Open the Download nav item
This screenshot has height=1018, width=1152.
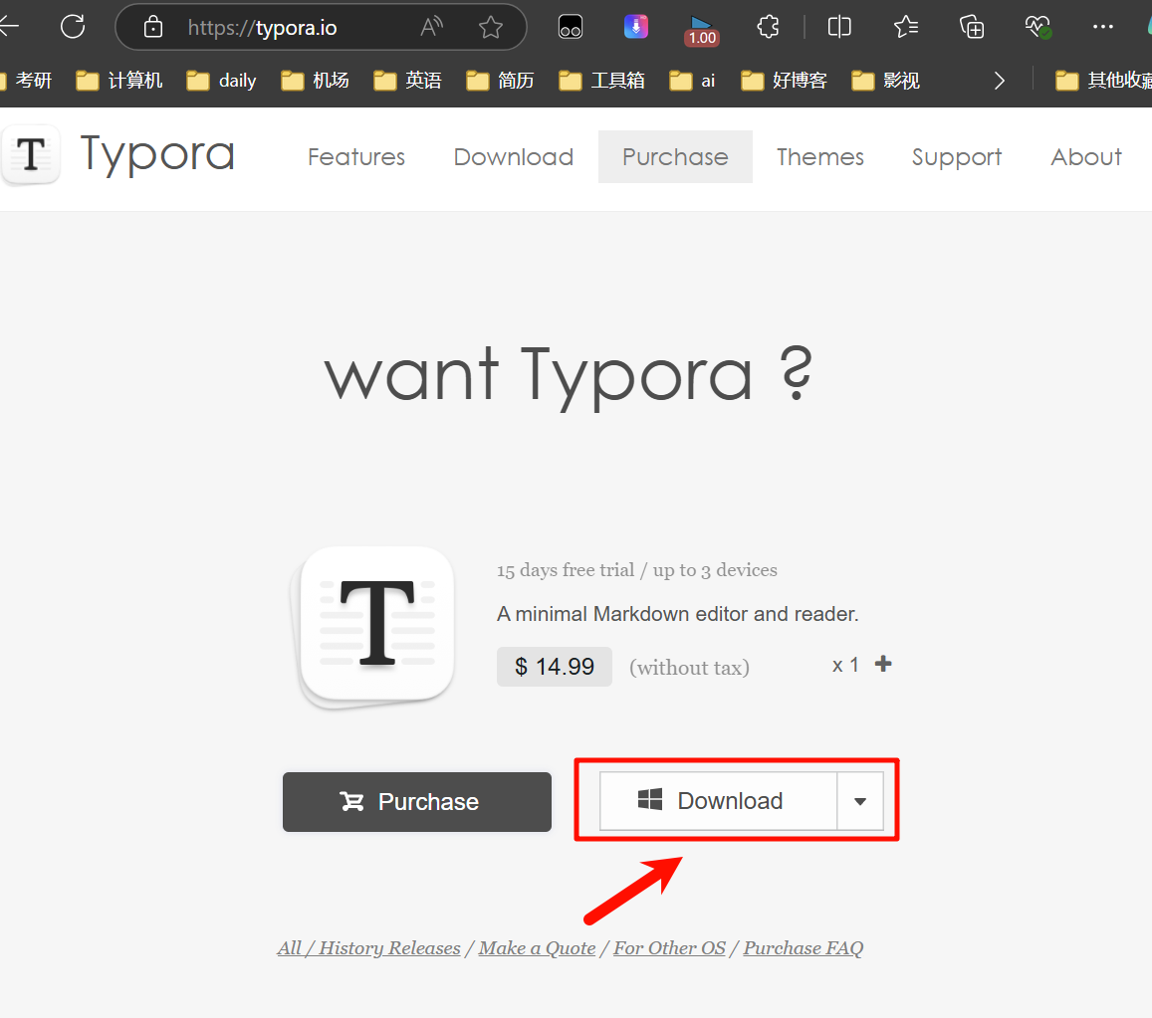(x=514, y=156)
